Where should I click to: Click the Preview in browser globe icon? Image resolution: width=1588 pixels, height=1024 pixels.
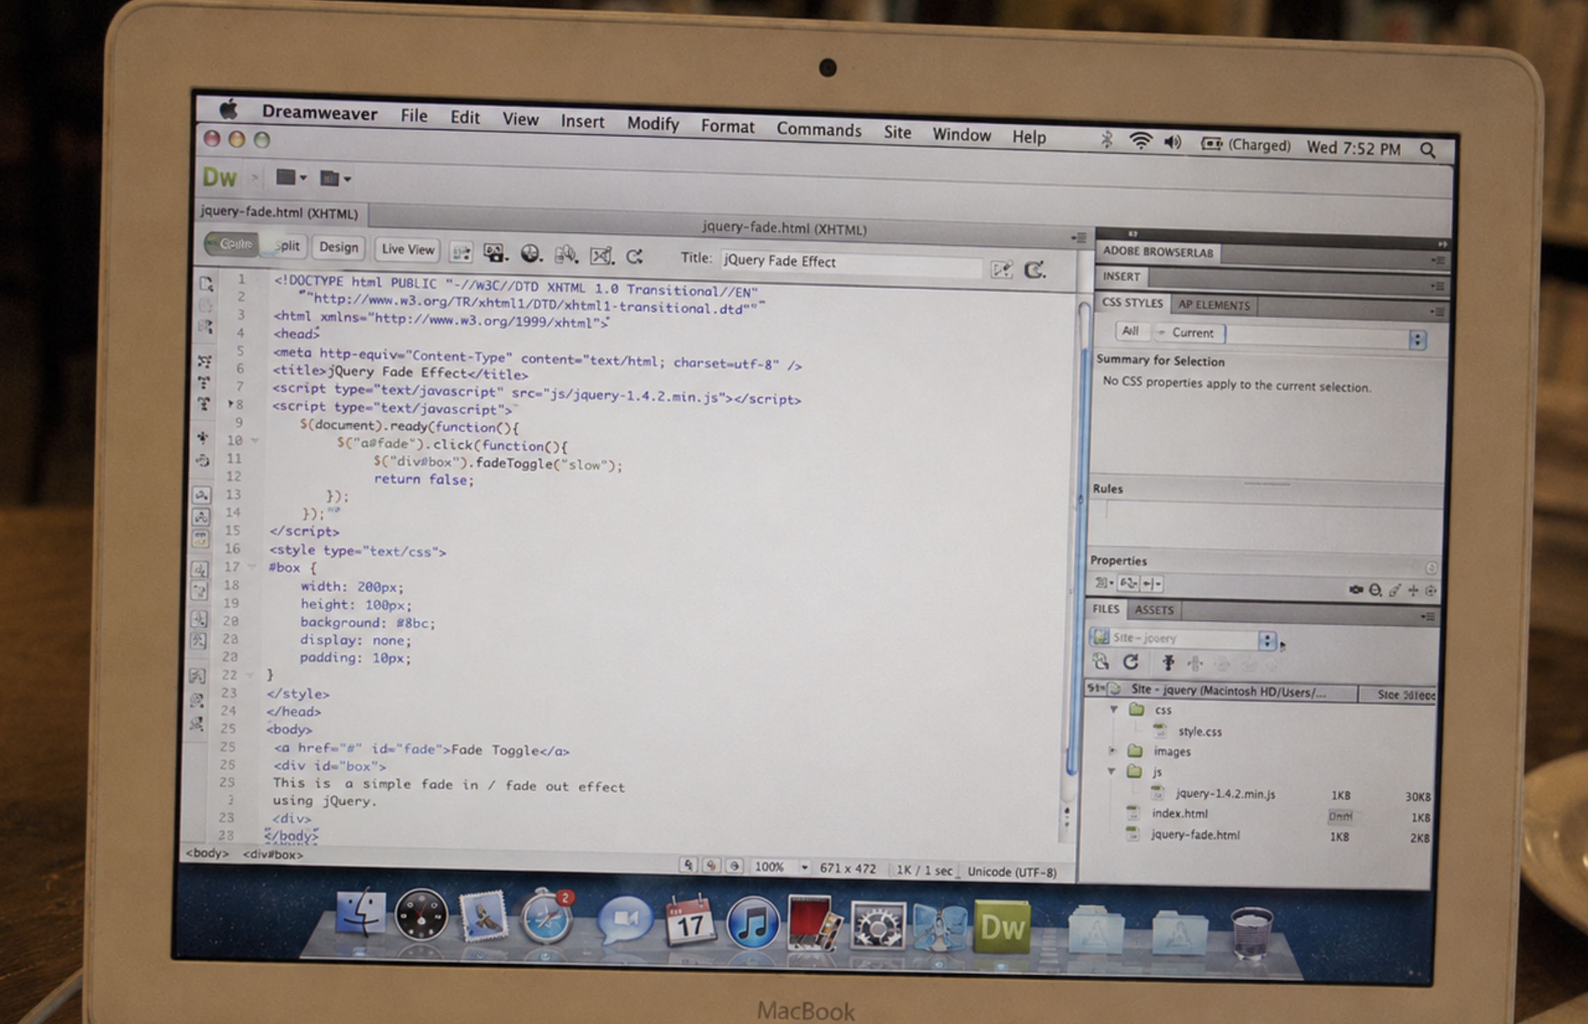tap(531, 254)
